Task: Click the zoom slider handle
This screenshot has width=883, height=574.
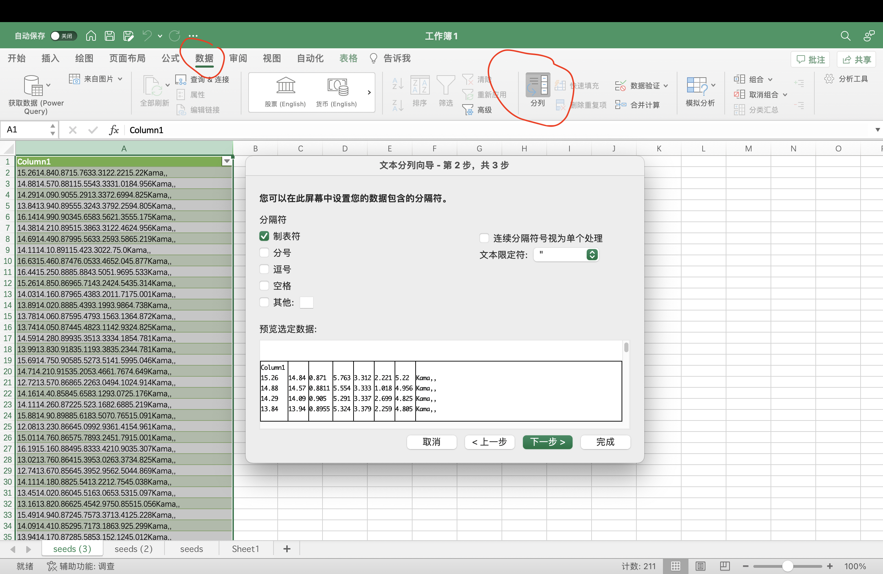Action: [788, 566]
